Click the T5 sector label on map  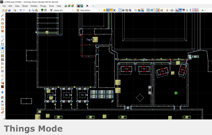66,95
